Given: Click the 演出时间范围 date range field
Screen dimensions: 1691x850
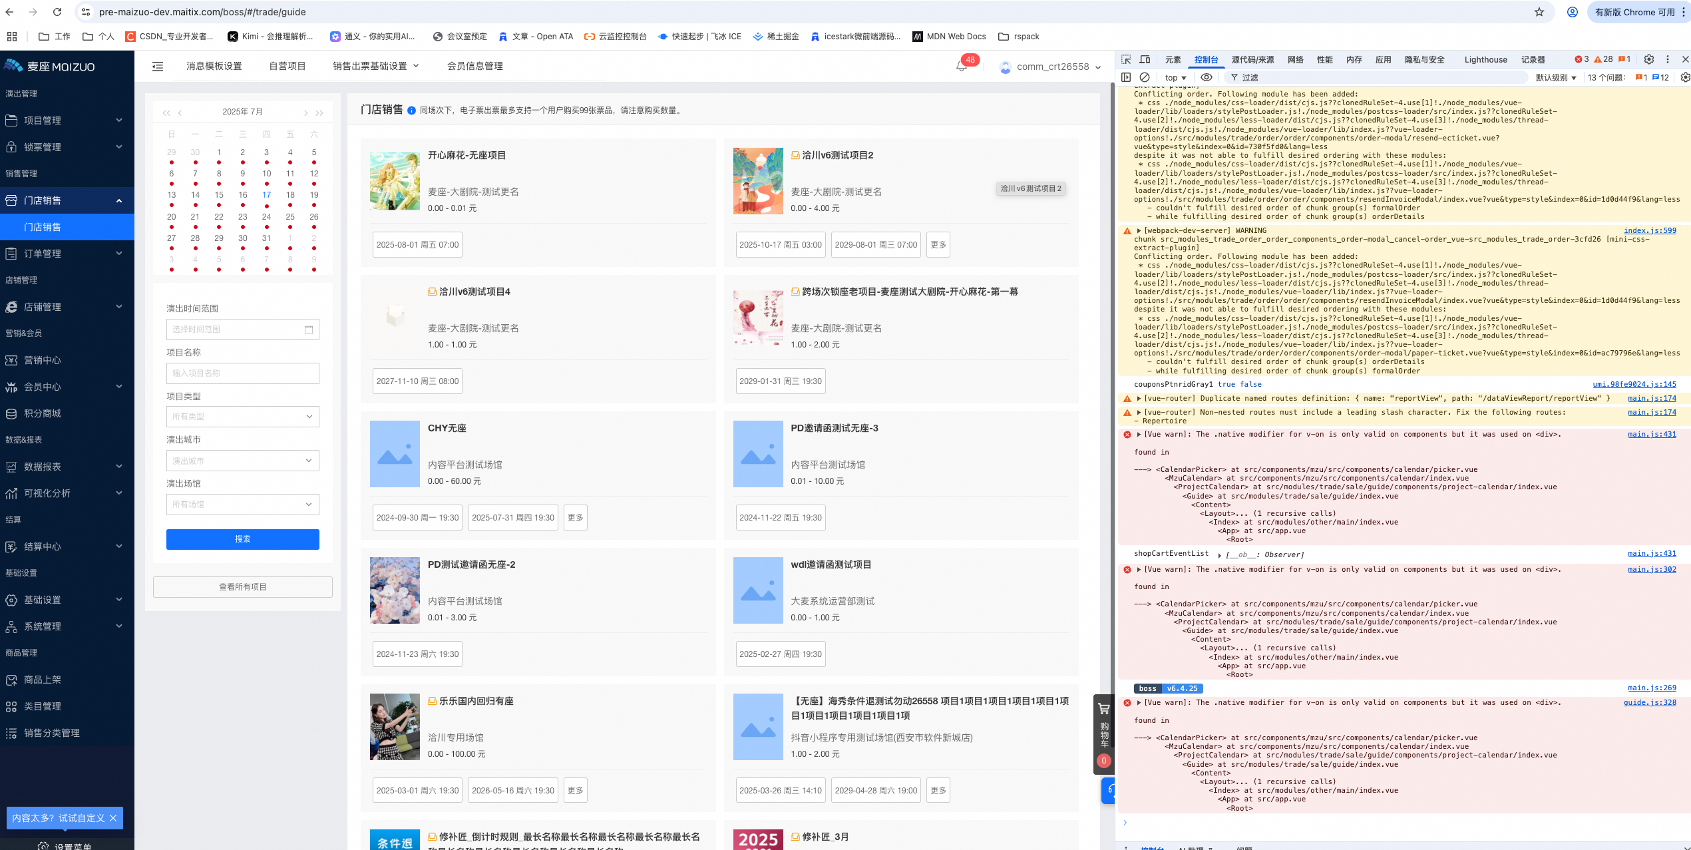Looking at the screenshot, I should coord(242,329).
